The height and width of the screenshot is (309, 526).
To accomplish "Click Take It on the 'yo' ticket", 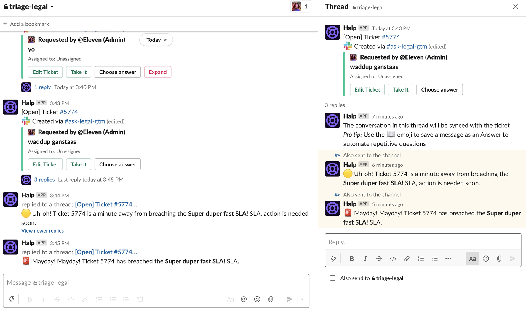I will pyautogui.click(x=79, y=72).
